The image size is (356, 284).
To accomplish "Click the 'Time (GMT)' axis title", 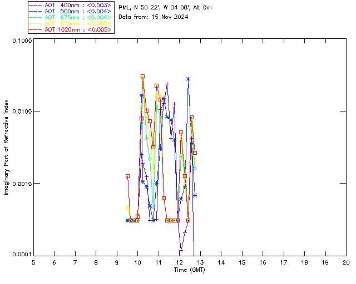I will (x=190, y=270).
